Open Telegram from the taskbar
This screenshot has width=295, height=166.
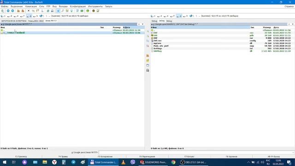pyautogui.click(x=73, y=162)
